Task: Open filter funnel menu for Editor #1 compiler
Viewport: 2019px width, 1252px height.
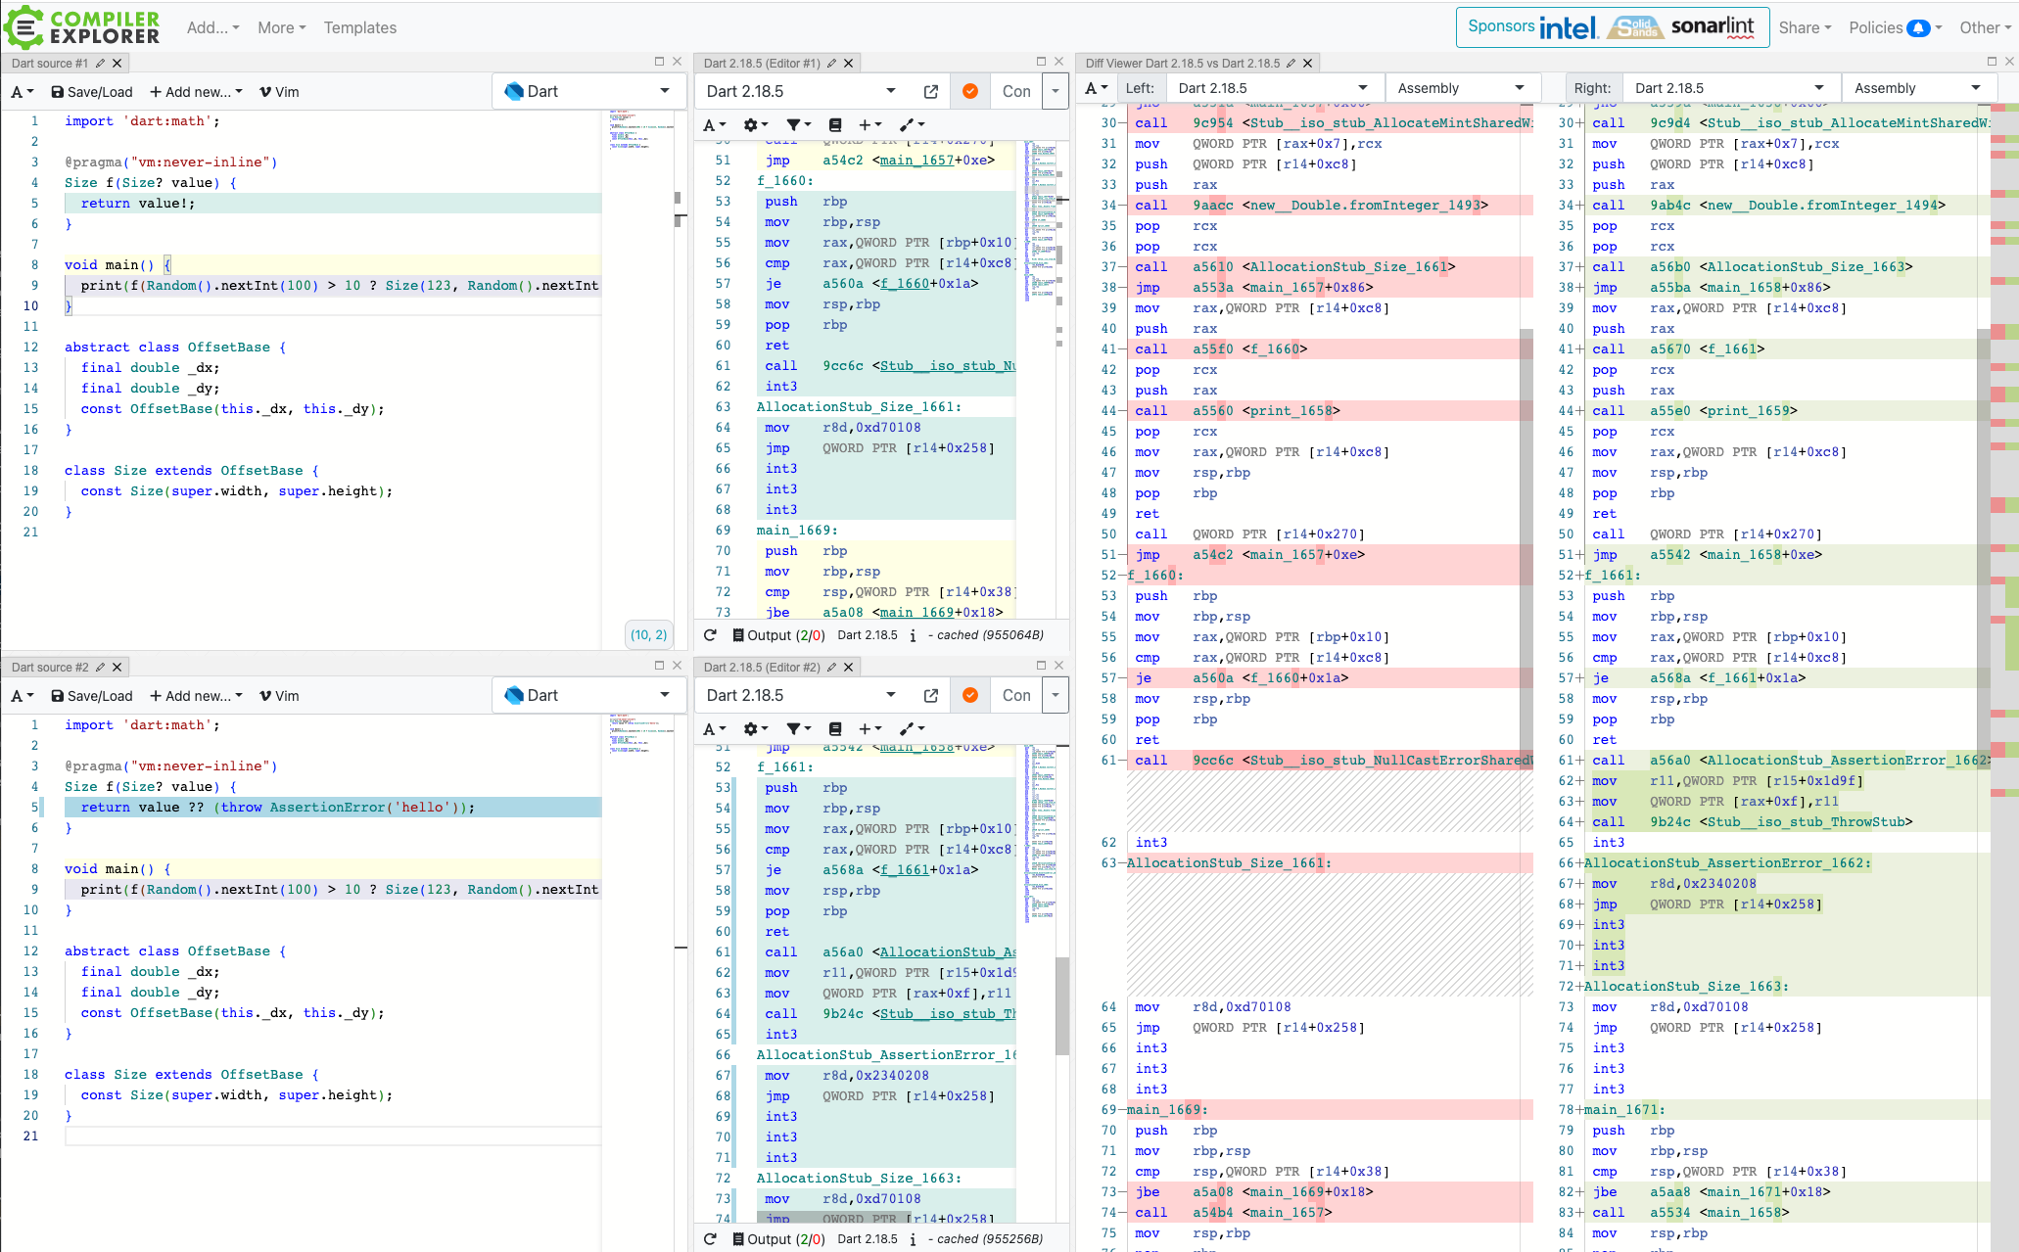Action: [799, 124]
